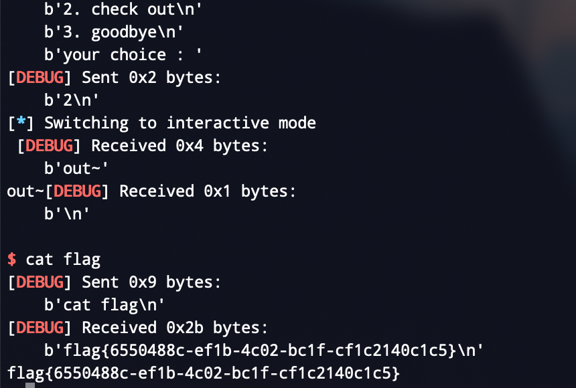Click the b'2\n' sent bytes line
Screen dimensions: 576x388
click(x=72, y=100)
